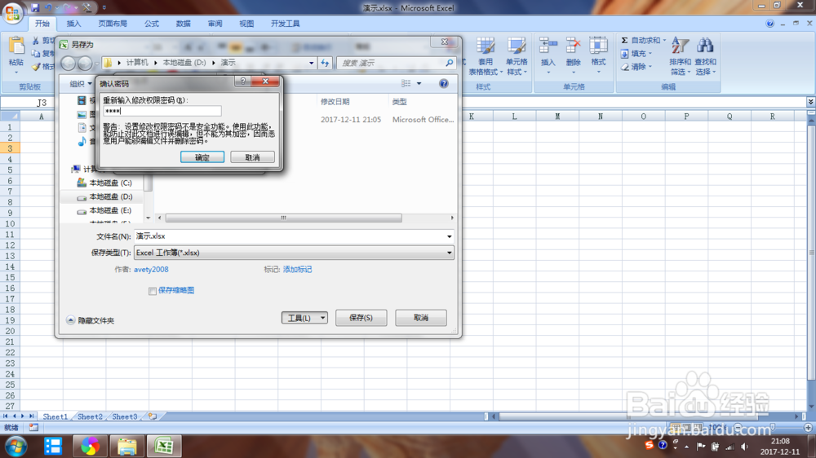Select Local Disk (E:) in navigation tree
This screenshot has width=816, height=458.
pos(104,210)
